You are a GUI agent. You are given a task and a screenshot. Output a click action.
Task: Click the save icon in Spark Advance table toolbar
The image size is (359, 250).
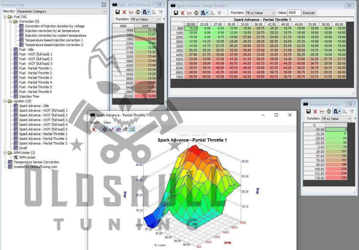[176, 13]
